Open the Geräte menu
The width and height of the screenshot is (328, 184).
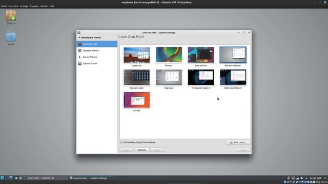coord(44,6)
